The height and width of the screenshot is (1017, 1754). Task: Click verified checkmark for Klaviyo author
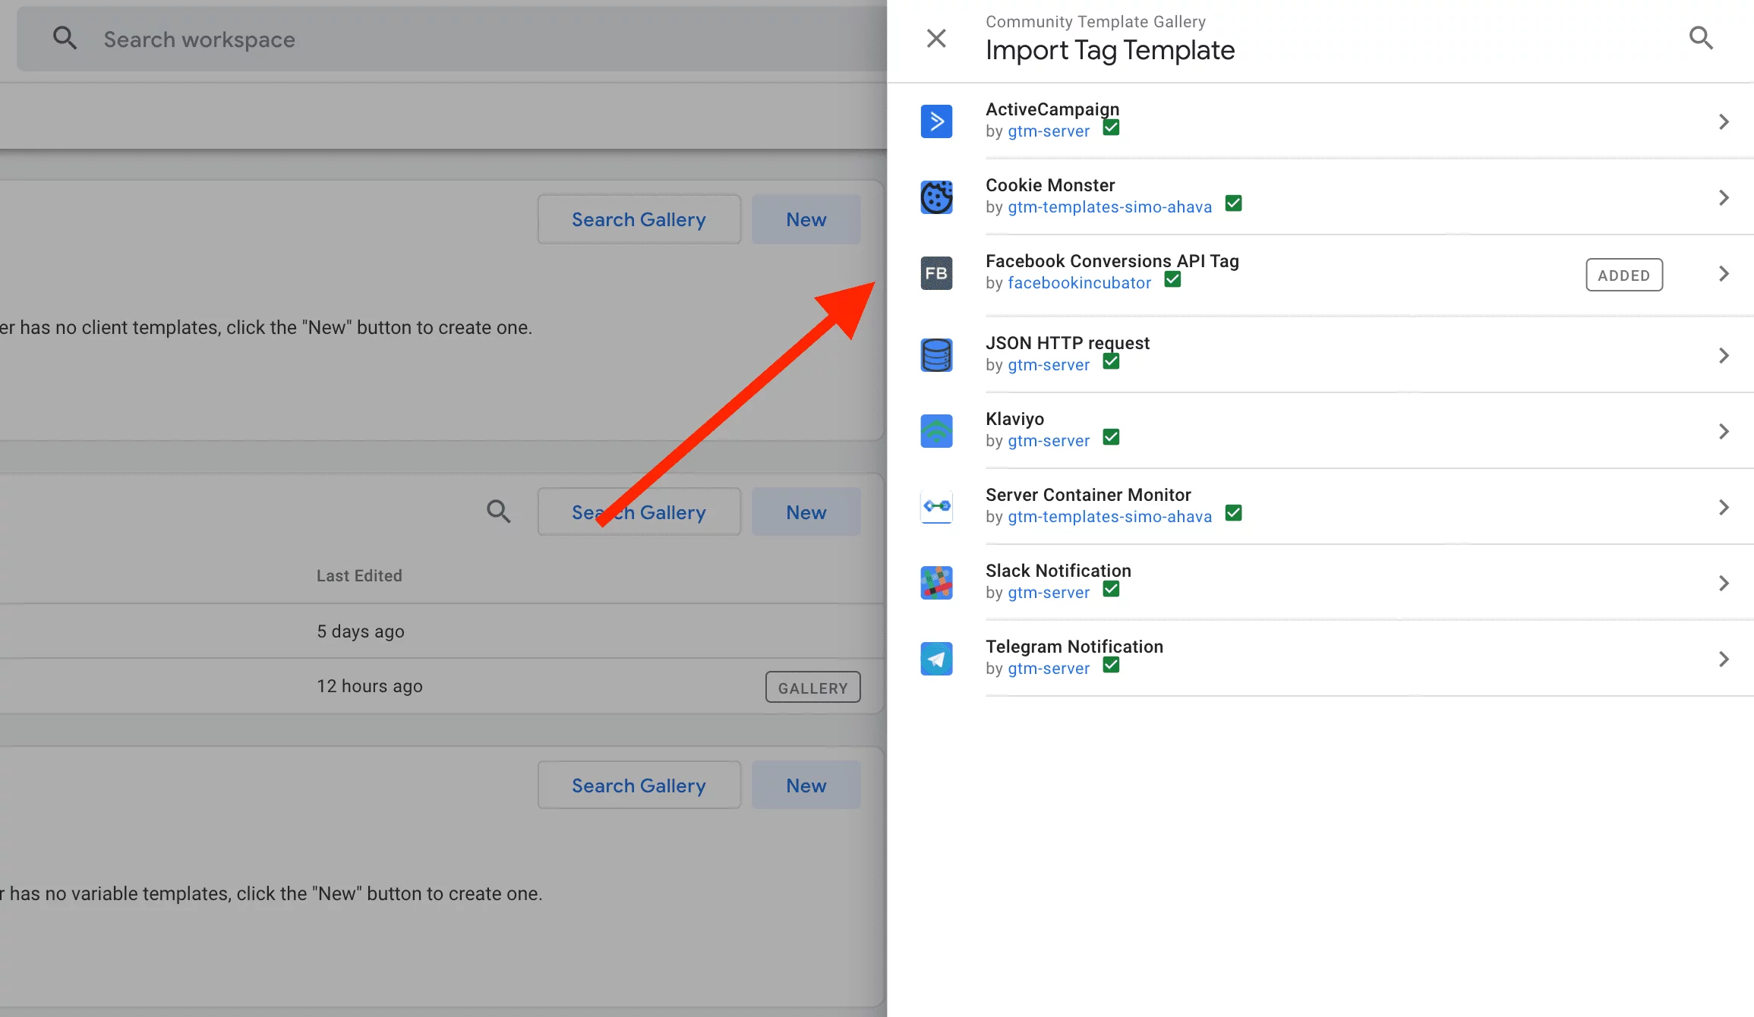click(1111, 437)
